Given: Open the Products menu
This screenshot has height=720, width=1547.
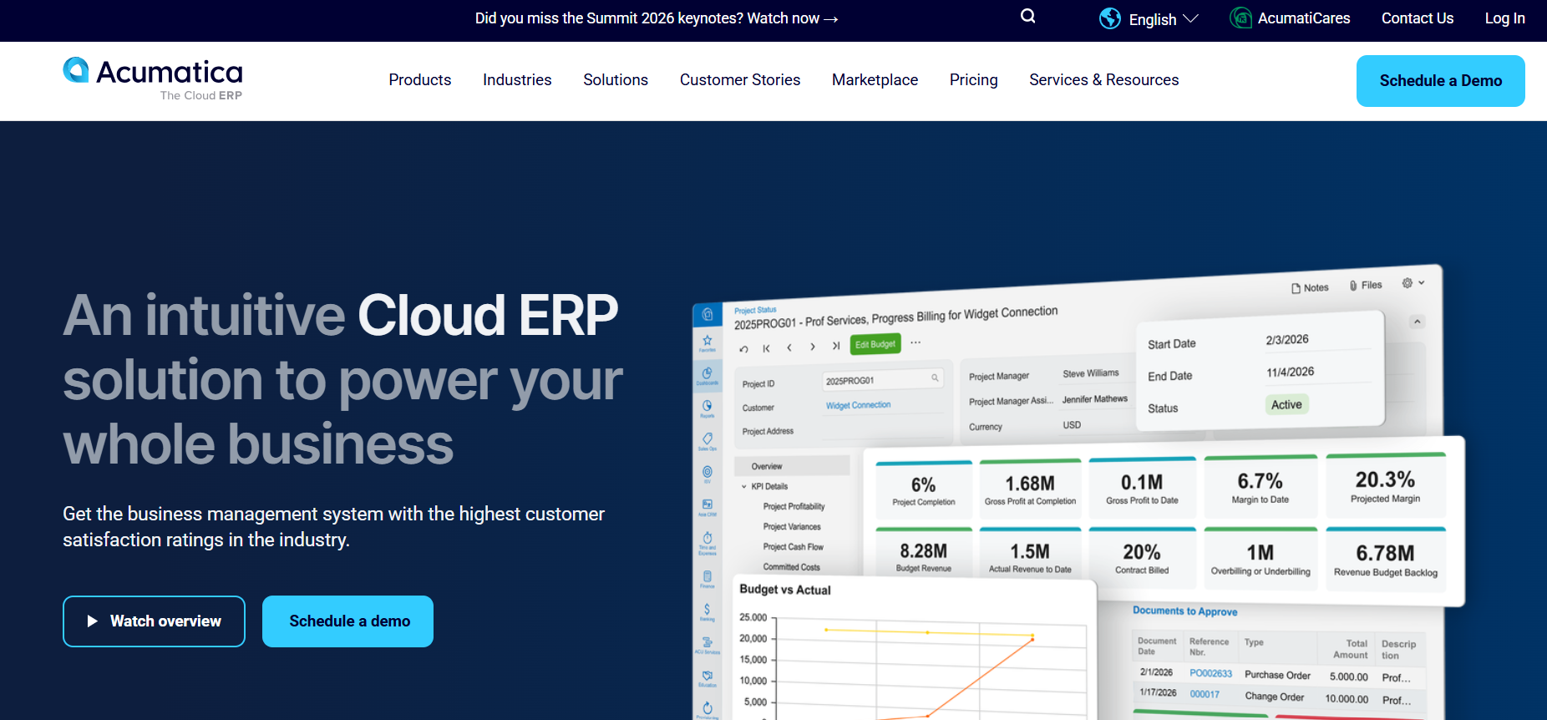Looking at the screenshot, I should (420, 80).
